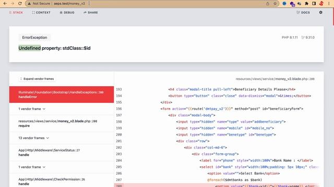Click the Undefined property error message
Viewport: 334px width, 187px height.
(54, 48)
